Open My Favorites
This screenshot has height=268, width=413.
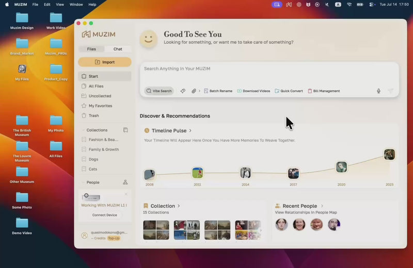point(105,106)
